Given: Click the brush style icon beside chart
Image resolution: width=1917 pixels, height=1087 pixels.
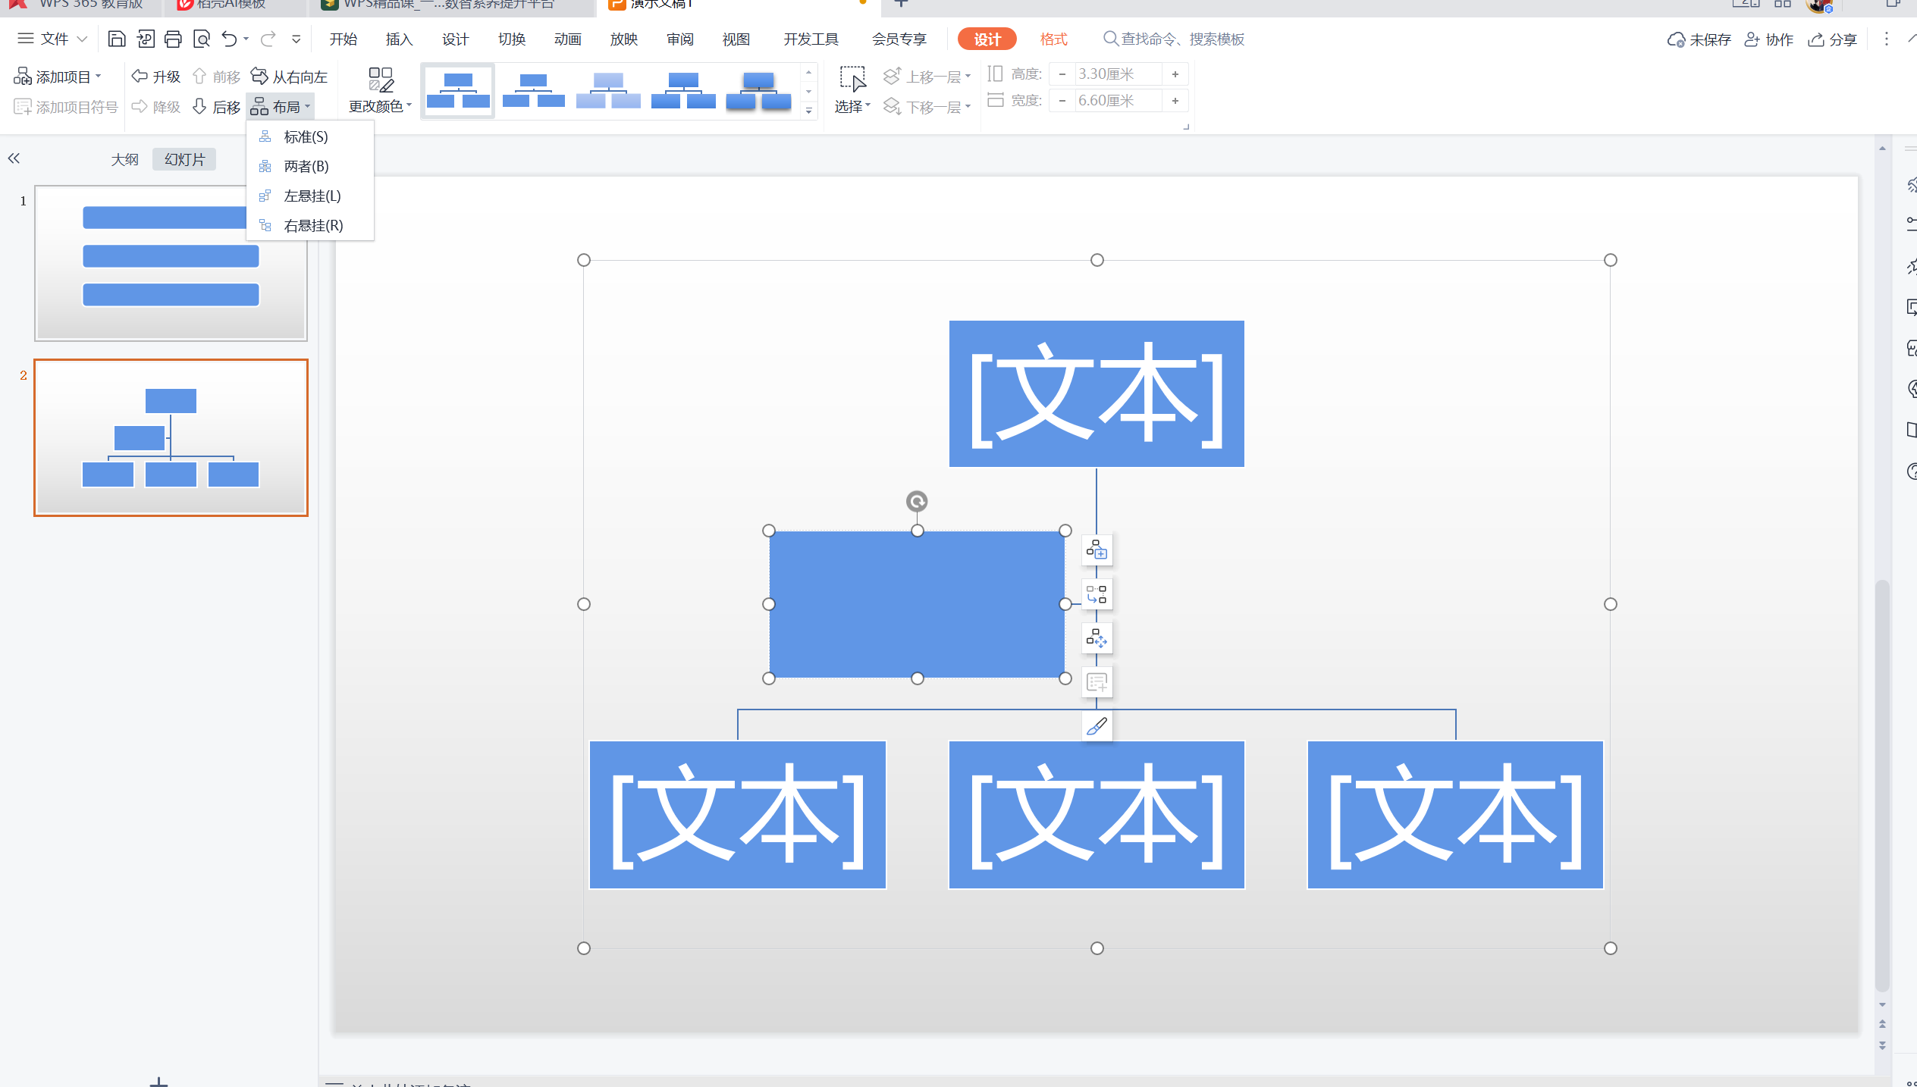Looking at the screenshot, I should coord(1097,727).
